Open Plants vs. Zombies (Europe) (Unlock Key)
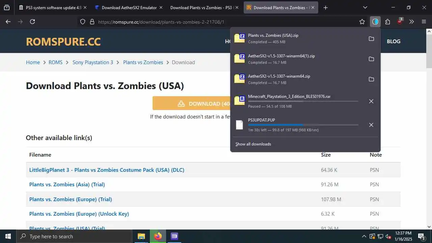432x243 pixels. 79,214
